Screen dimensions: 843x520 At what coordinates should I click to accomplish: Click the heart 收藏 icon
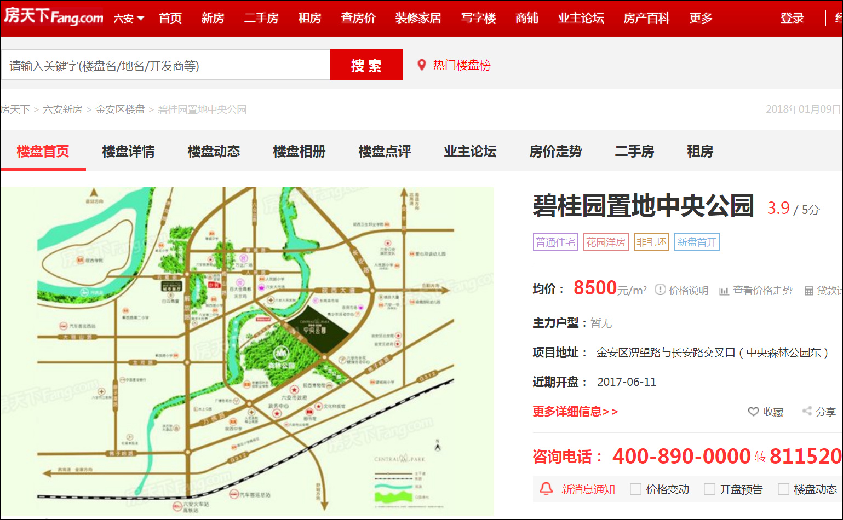click(754, 412)
